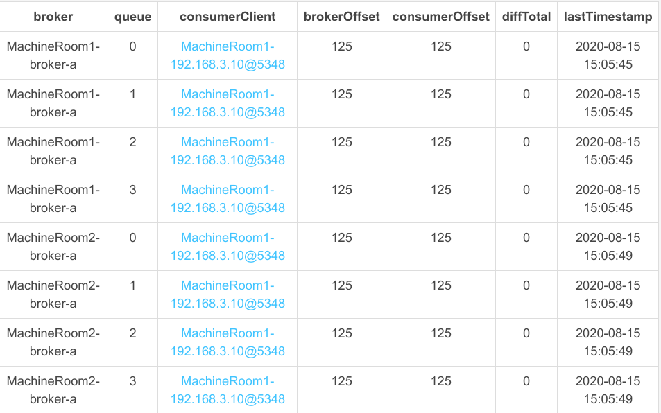Open consumerClient link for MachineRoom1-broker-a queue 1

tap(228, 103)
